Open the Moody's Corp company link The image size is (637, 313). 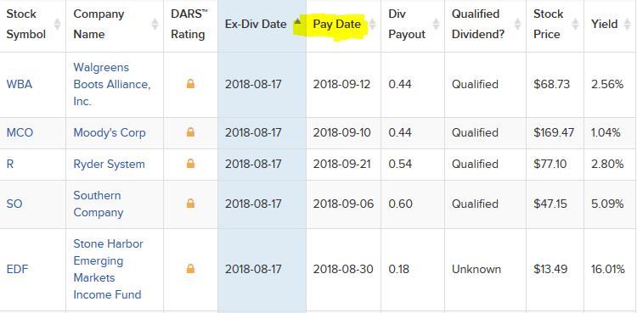click(x=110, y=133)
